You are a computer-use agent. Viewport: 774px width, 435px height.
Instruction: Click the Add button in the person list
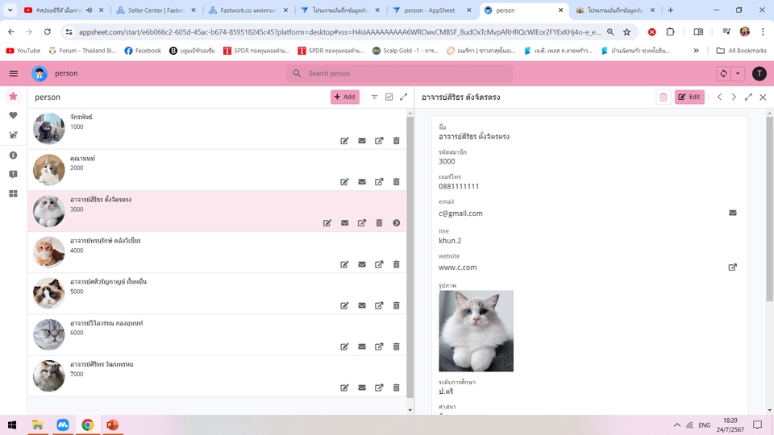[344, 97]
